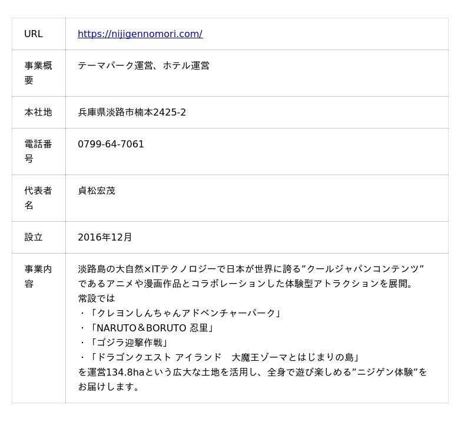This screenshot has height=421, width=471.
Task: Click the phone number 0799-64-7061
Action: coord(111,144)
